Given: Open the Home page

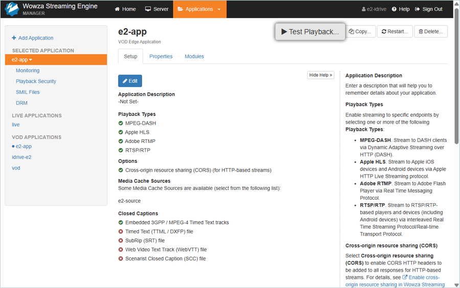Looking at the screenshot, I should click(x=125, y=9).
